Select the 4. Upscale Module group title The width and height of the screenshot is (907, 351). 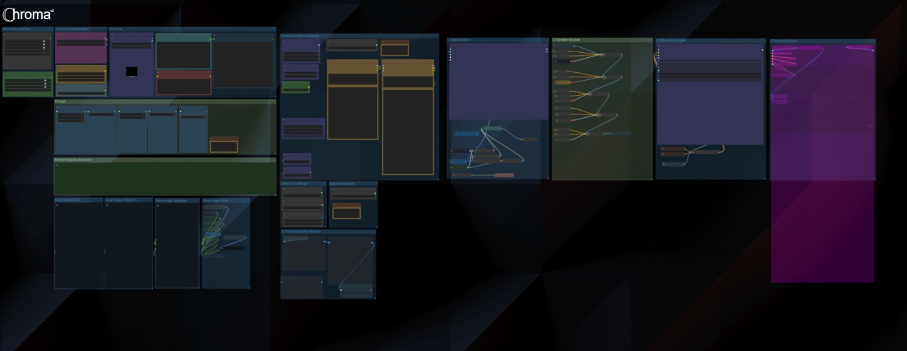coord(784,40)
